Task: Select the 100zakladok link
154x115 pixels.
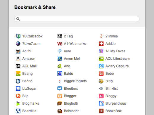Action: pyautogui.click(x=32, y=36)
